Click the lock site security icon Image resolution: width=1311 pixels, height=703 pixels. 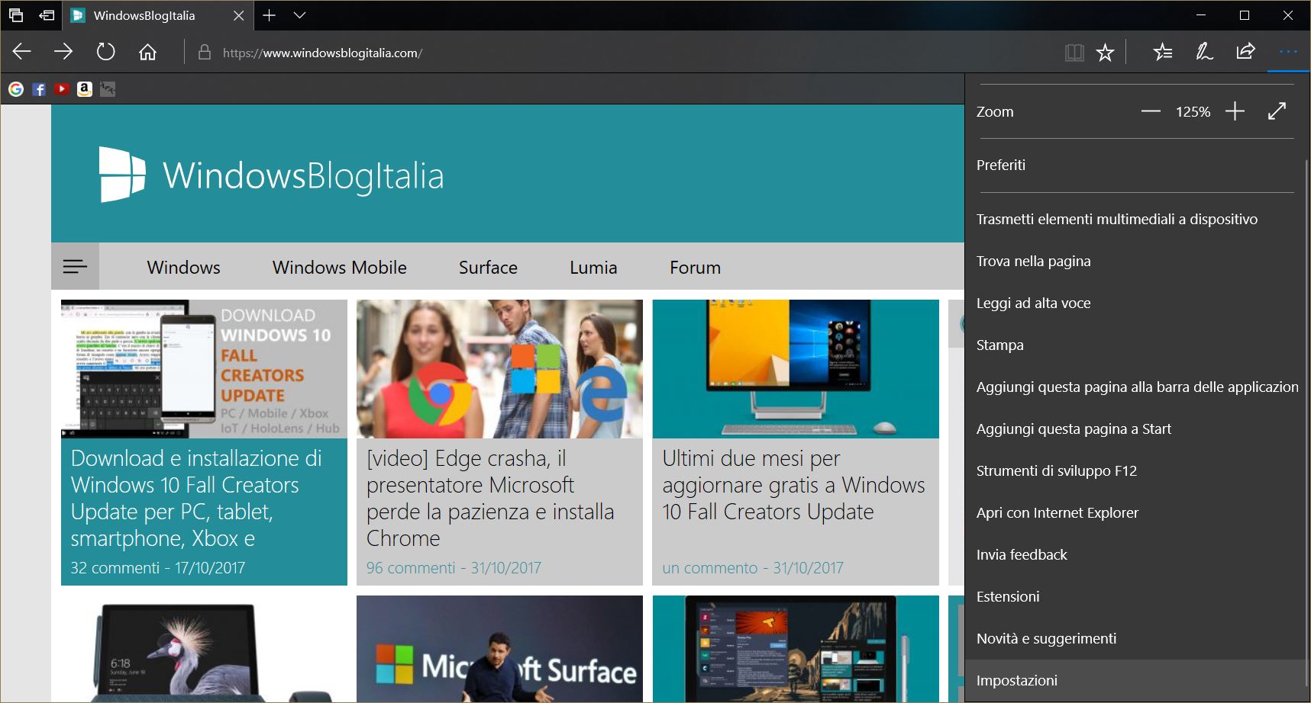(204, 53)
